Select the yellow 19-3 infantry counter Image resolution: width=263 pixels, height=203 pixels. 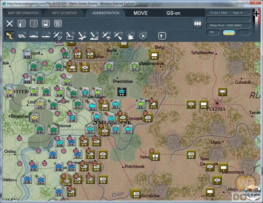(67, 81)
